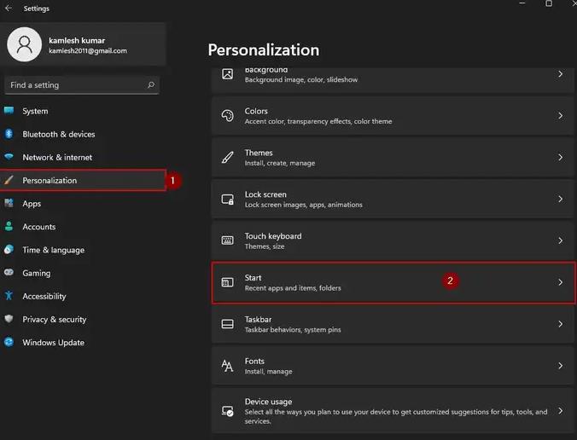Click the Start menu layout icon
The width and height of the screenshot is (577, 440).
click(x=227, y=282)
